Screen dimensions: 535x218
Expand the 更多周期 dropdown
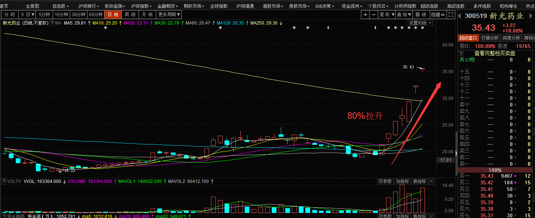pyautogui.click(x=169, y=15)
